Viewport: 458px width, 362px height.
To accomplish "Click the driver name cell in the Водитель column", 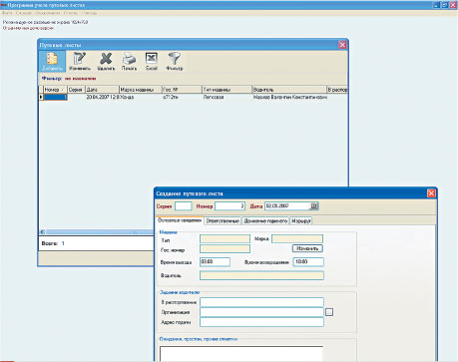I will pos(289,97).
